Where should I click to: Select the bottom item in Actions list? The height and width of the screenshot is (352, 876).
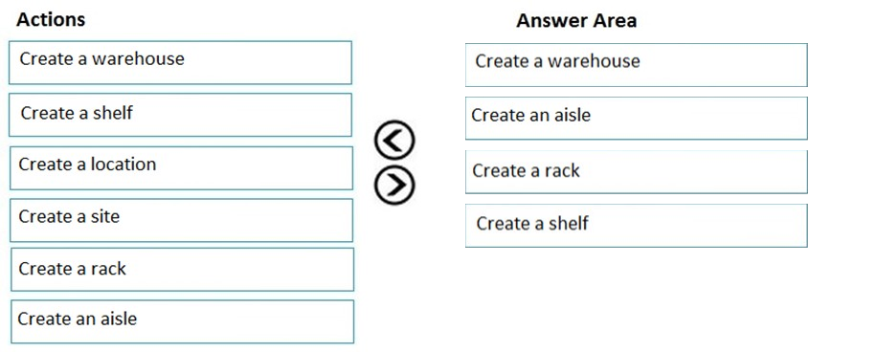[182, 321]
